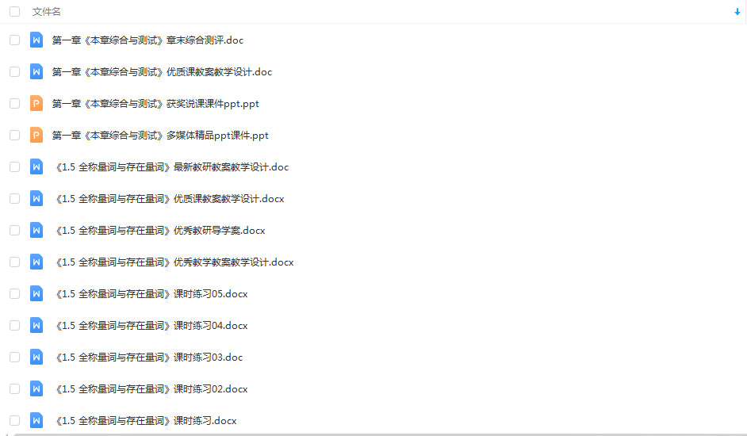Click the Word icon for 优秀教研导学案.docx
Viewport: 747px width, 436px height.
point(36,230)
